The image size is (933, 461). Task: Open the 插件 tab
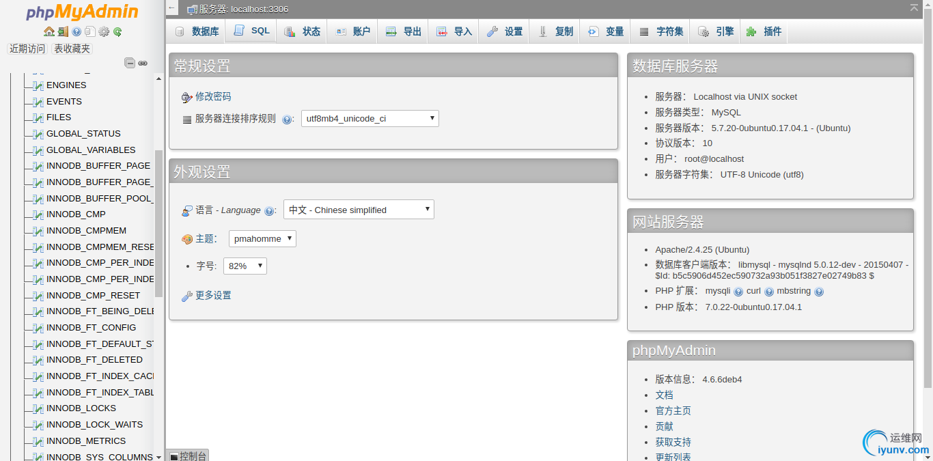(x=764, y=31)
